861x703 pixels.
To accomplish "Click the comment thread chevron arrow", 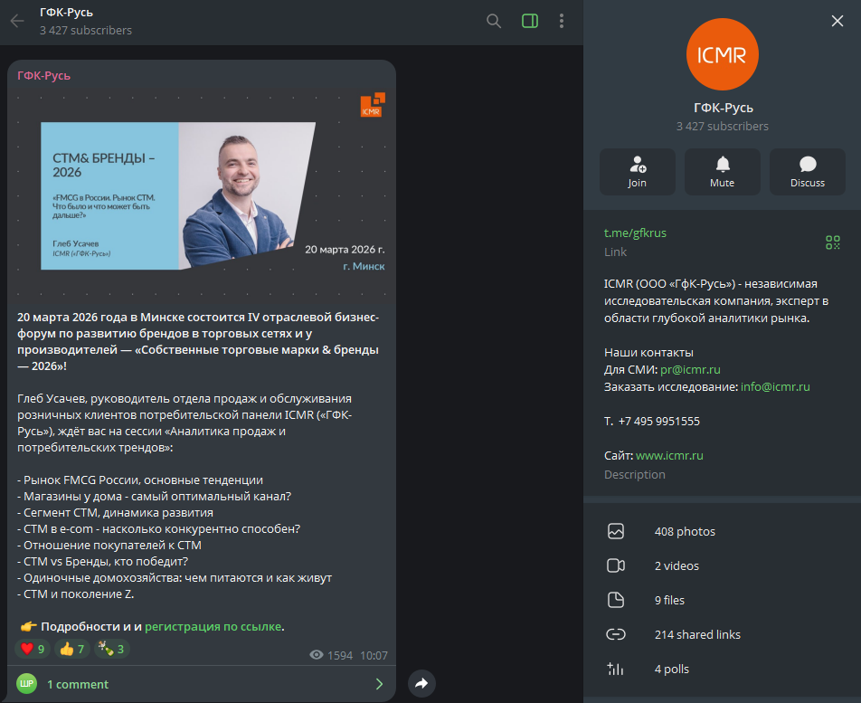I will point(379,684).
